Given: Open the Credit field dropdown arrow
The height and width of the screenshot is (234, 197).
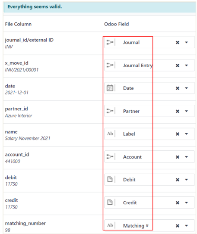Looking at the screenshot, I should click(x=186, y=203).
